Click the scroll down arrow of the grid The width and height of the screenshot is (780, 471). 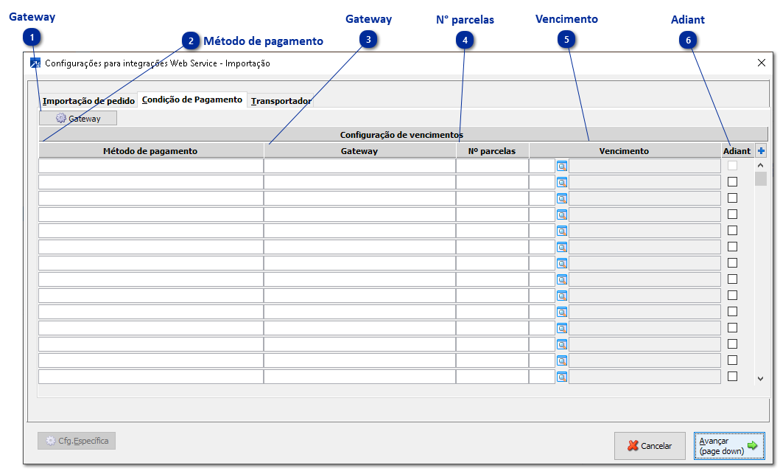pos(760,378)
